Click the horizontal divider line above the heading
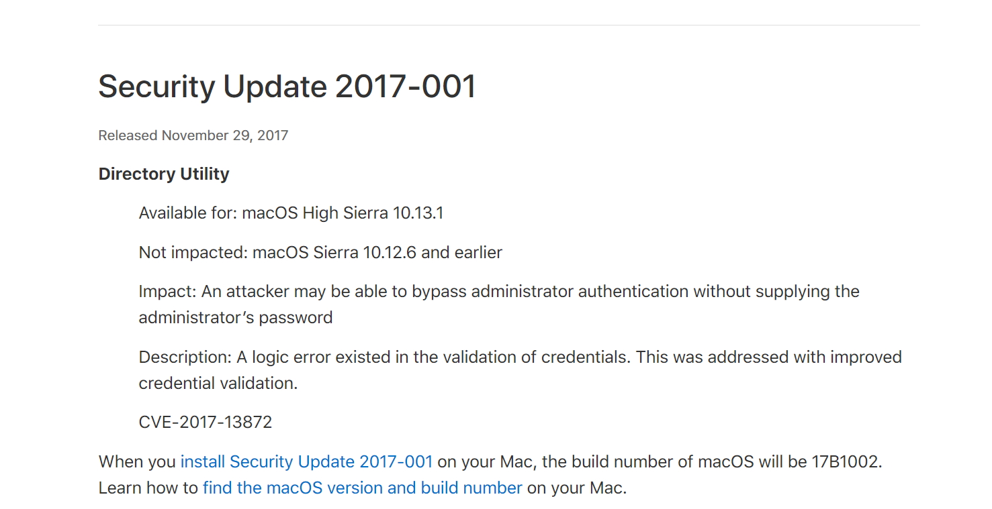The width and height of the screenshot is (992, 509). tap(508, 25)
